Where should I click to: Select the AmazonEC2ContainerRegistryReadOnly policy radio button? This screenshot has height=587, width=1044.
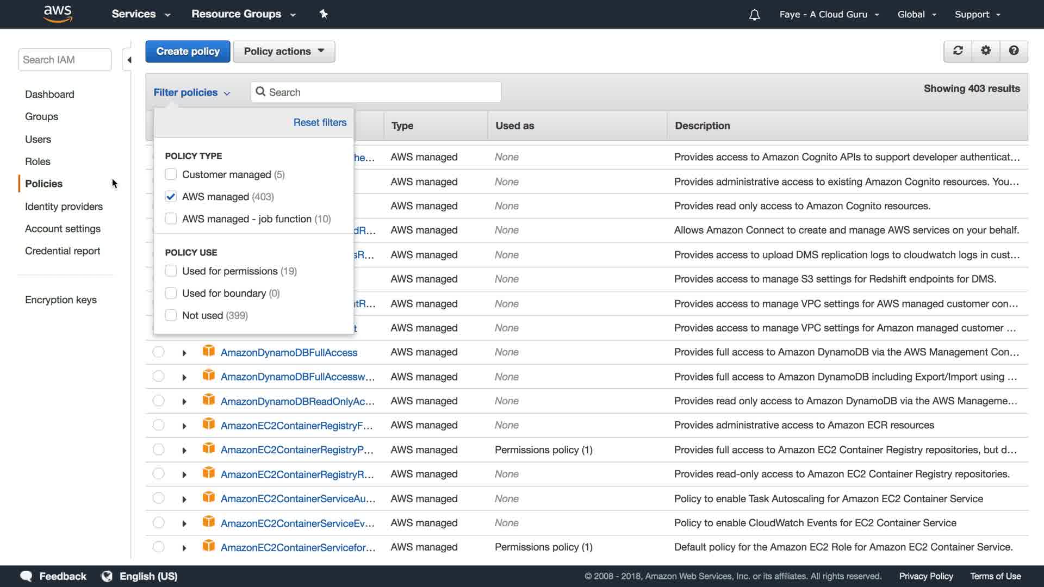point(158,473)
